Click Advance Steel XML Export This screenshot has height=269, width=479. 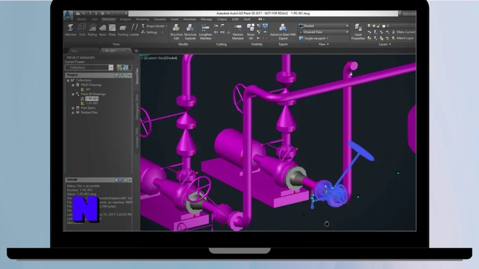pyautogui.click(x=283, y=32)
